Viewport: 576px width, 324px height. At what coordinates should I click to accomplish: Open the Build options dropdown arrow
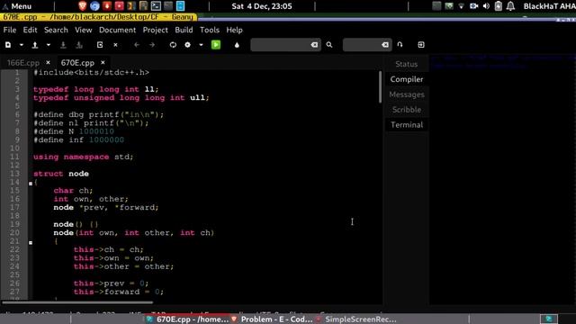click(201, 45)
